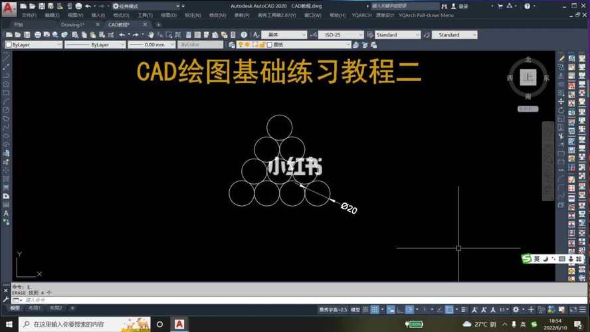Click the Clean Screen icon in status bar
Image resolution: width=590 pixels, height=332 pixels.
click(x=573, y=309)
